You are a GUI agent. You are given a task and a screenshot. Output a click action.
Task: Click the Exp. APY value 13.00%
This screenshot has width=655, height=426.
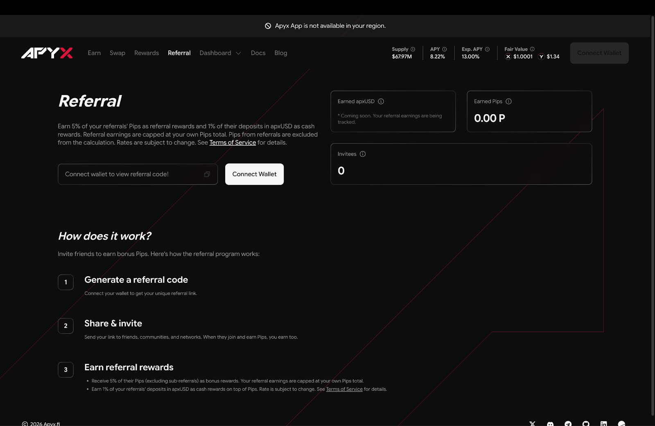point(470,56)
